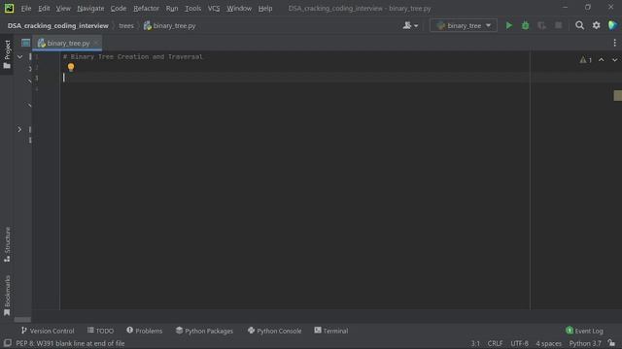
Task: Go to next highlighted problem arrow
Action: (614, 60)
